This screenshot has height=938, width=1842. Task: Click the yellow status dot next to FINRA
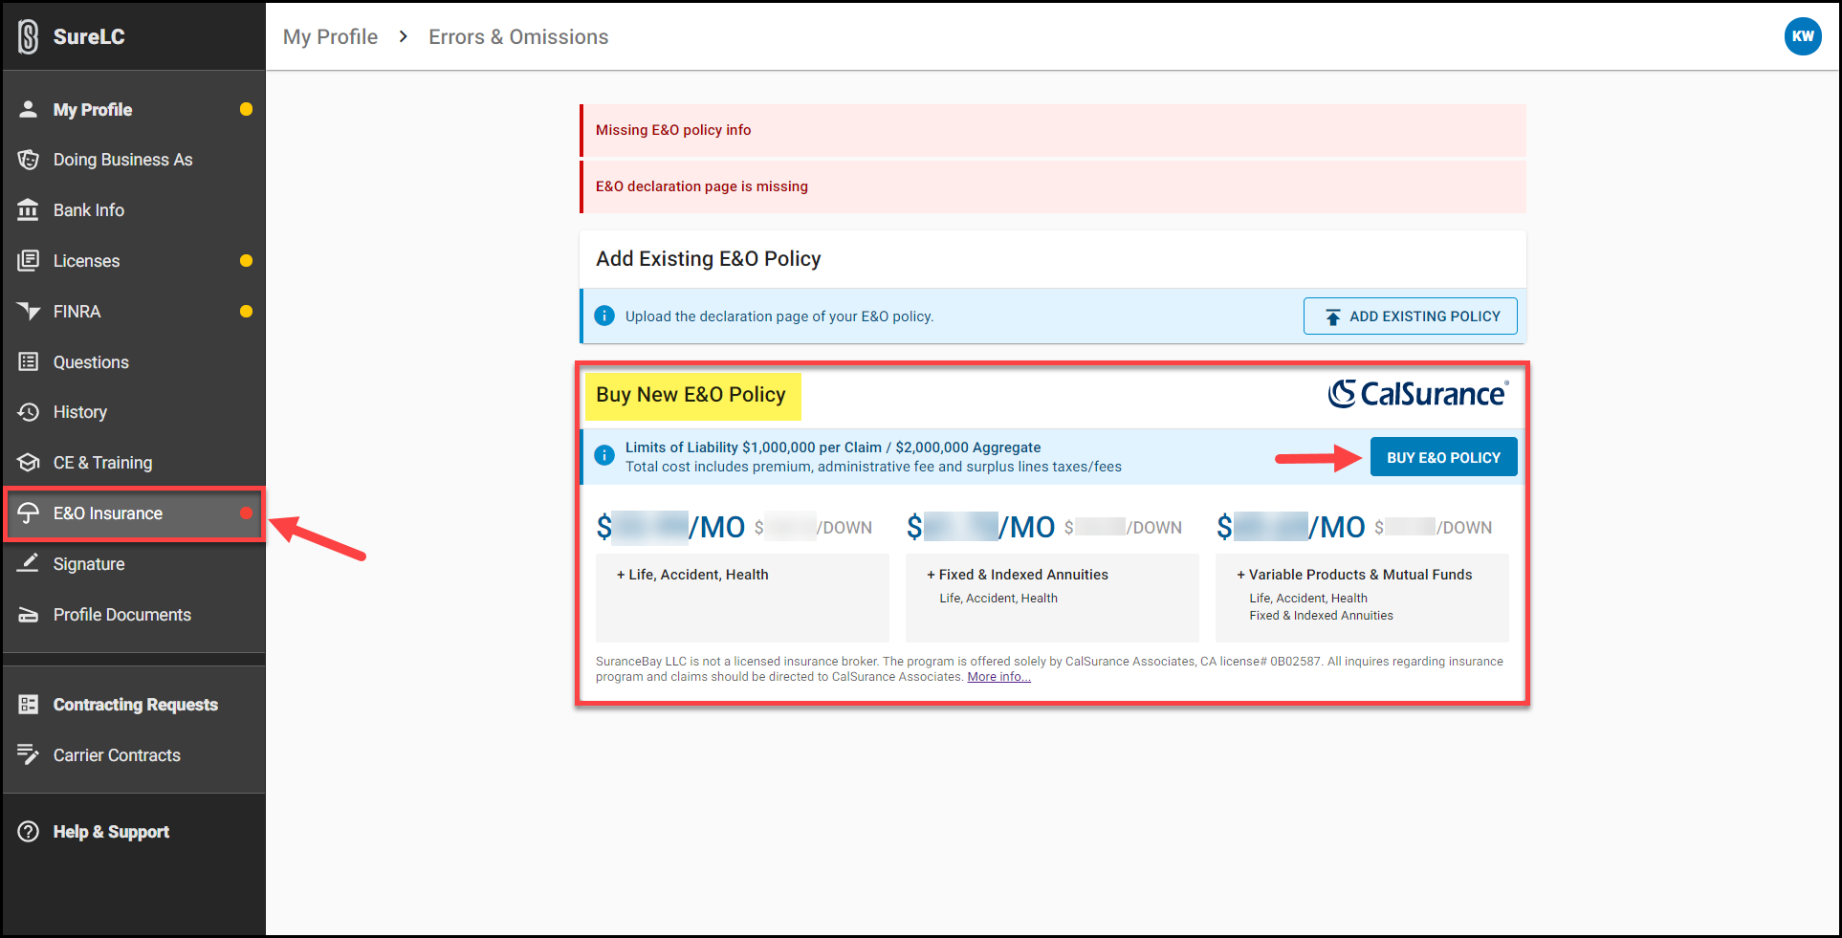point(246,311)
